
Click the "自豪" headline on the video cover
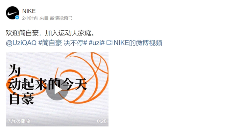click(22, 98)
